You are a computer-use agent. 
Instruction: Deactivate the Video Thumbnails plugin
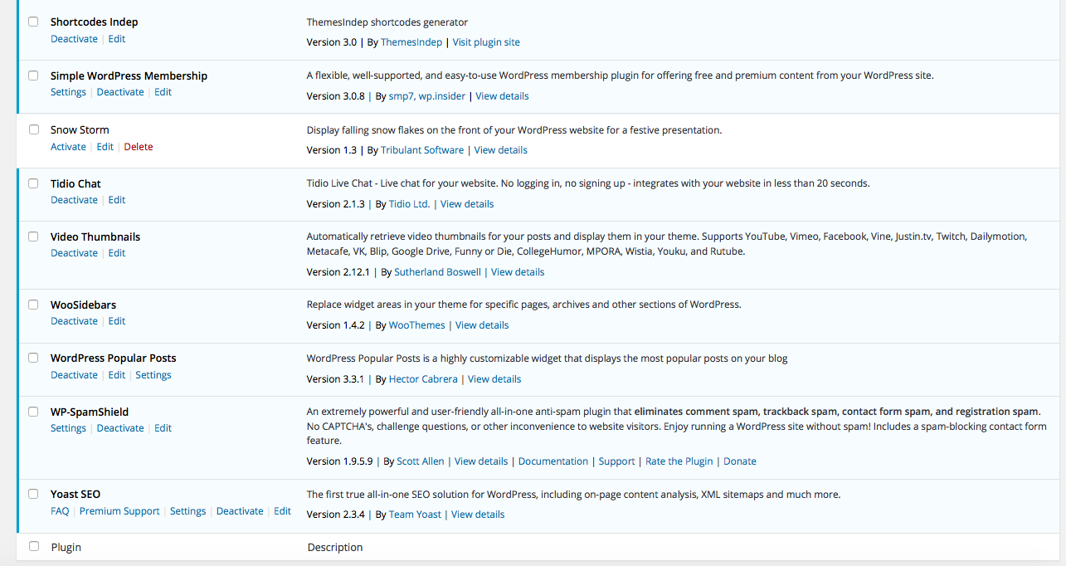[74, 253]
